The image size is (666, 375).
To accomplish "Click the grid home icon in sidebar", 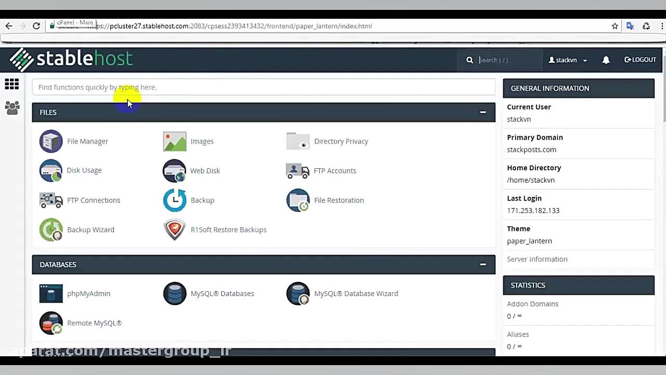I will 11,84.
